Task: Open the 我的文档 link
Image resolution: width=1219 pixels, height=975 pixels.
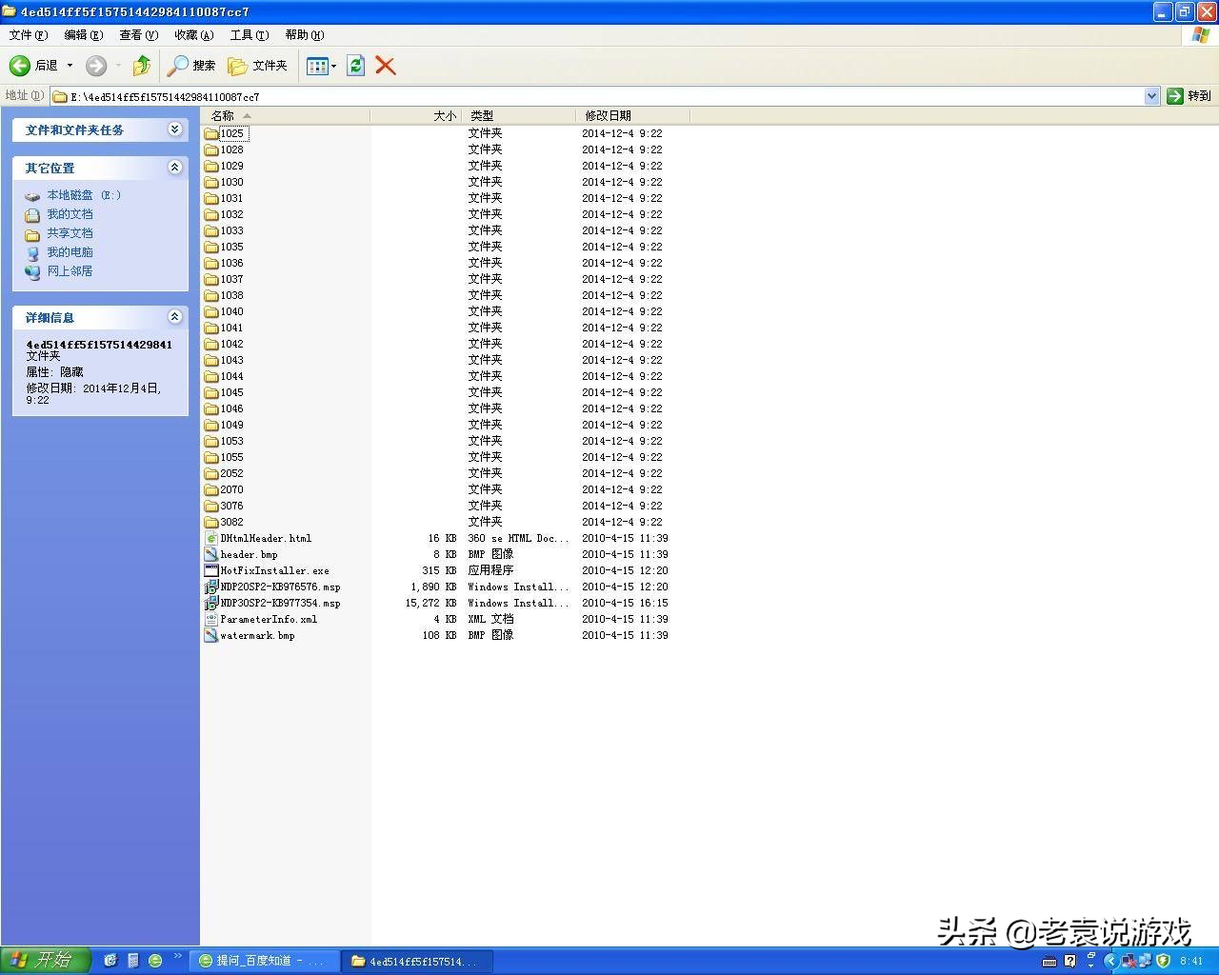Action: (x=70, y=214)
